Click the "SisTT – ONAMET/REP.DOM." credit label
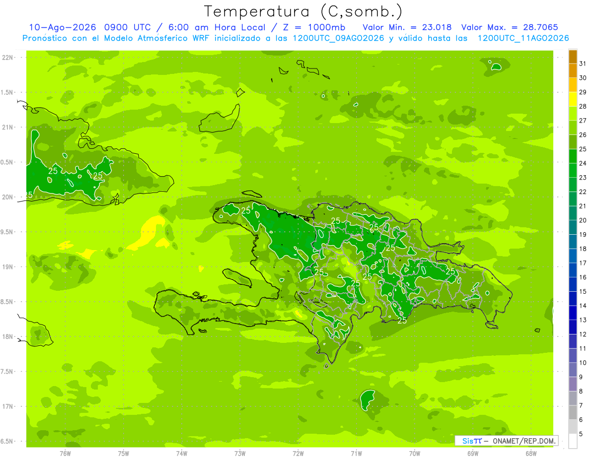The width and height of the screenshot is (596, 460). tap(507, 441)
